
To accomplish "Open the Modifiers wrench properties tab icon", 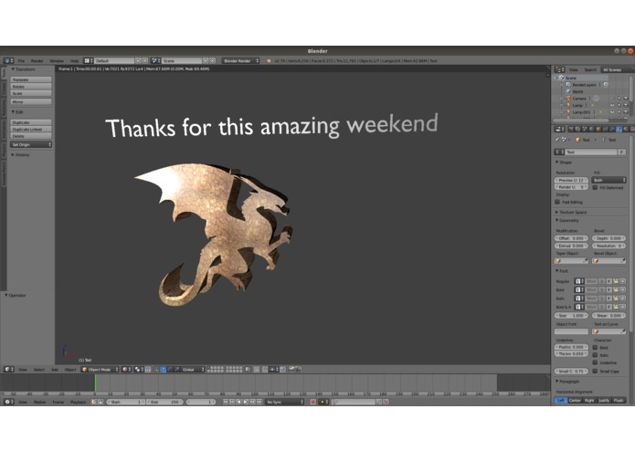I will (x=612, y=129).
